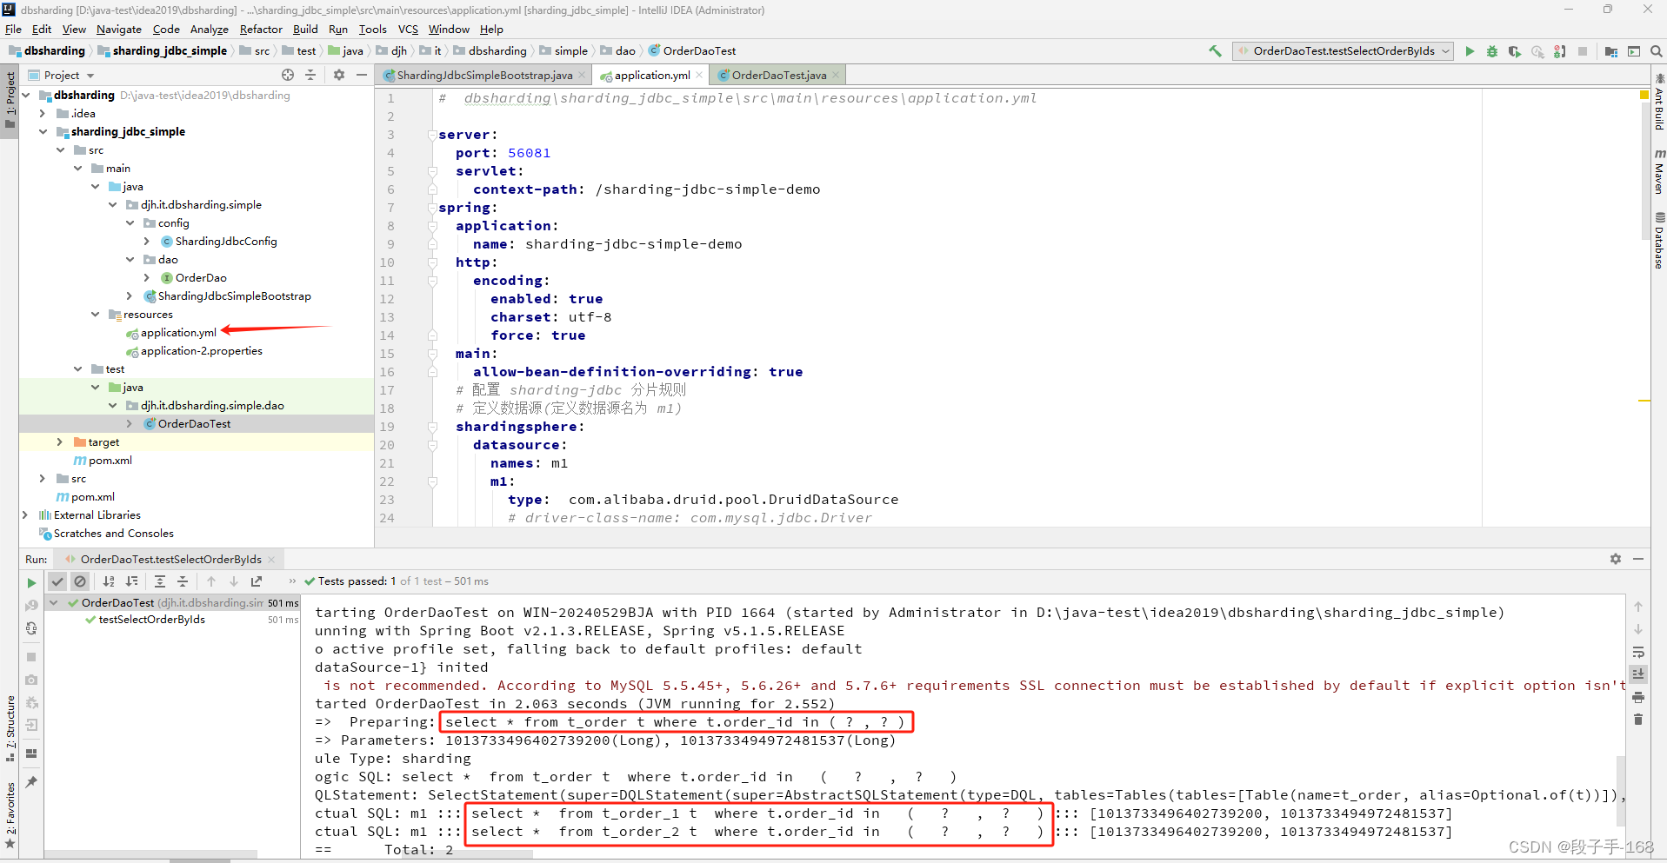The height and width of the screenshot is (863, 1667).
Task: Collapse OrderDaoTest node in test results
Action: [x=54, y=602]
